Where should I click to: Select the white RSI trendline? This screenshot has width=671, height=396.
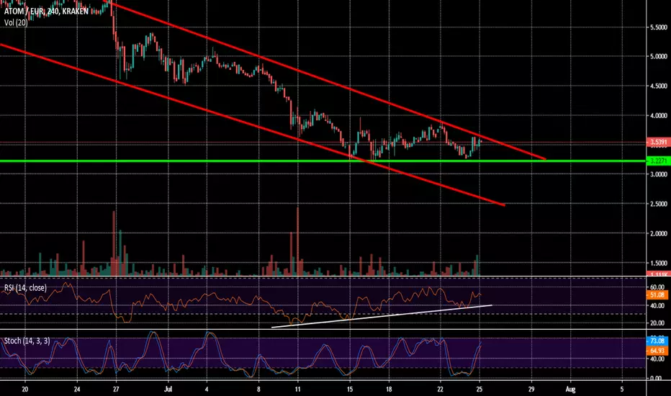click(x=382, y=316)
